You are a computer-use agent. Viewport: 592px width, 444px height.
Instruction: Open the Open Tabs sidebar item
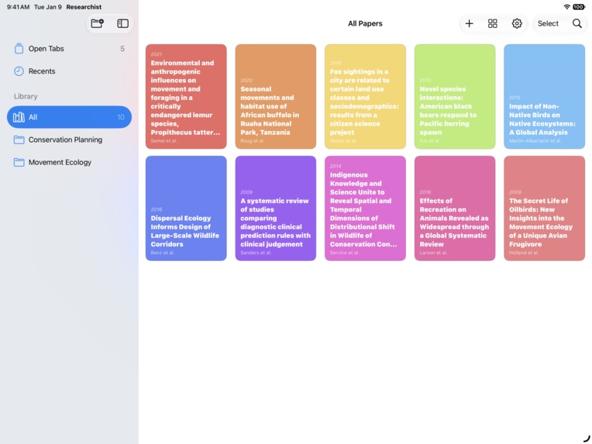pyautogui.click(x=69, y=49)
